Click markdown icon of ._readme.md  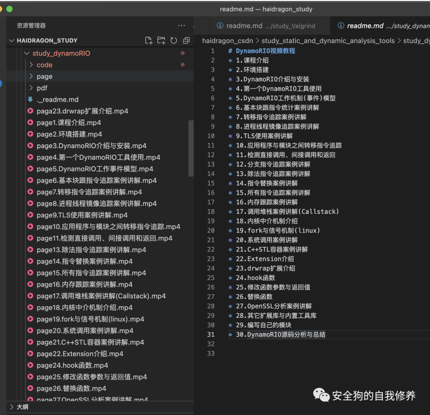pyautogui.click(x=30, y=99)
